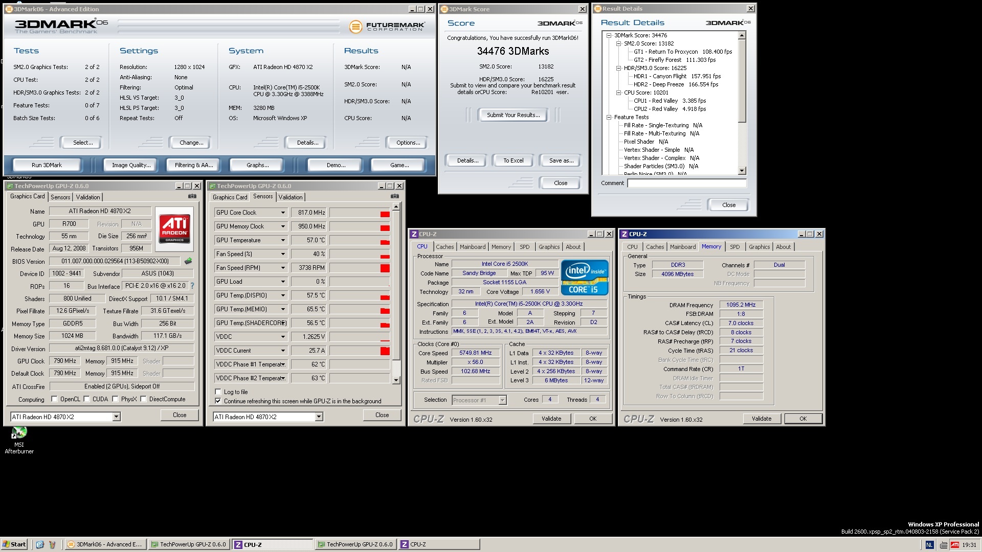Switch to Sensors tab in left GPU-Z window
This screenshot has height=552, width=982.
coord(60,197)
